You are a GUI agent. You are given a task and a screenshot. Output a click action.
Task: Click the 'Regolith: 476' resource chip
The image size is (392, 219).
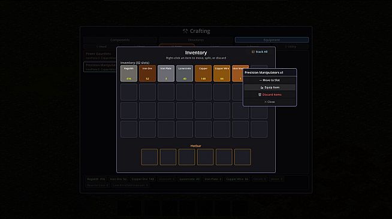click(x=97, y=179)
